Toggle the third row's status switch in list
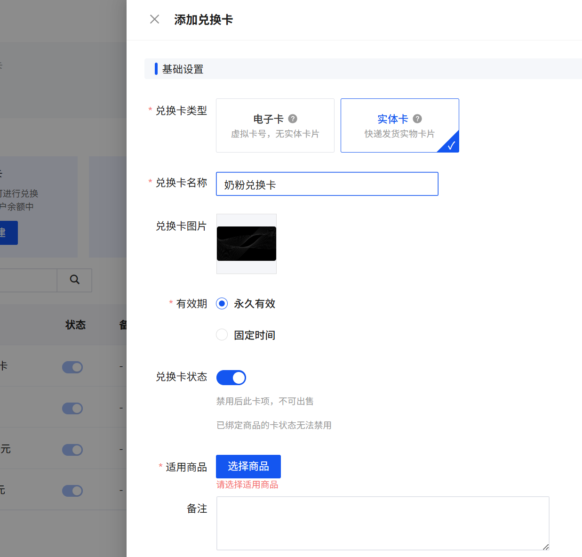The image size is (582, 557). click(x=72, y=450)
